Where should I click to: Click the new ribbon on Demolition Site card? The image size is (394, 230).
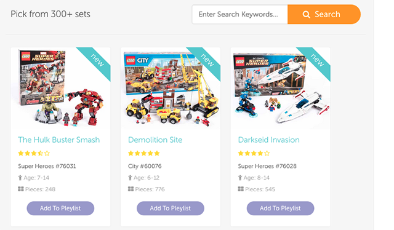tap(207, 60)
